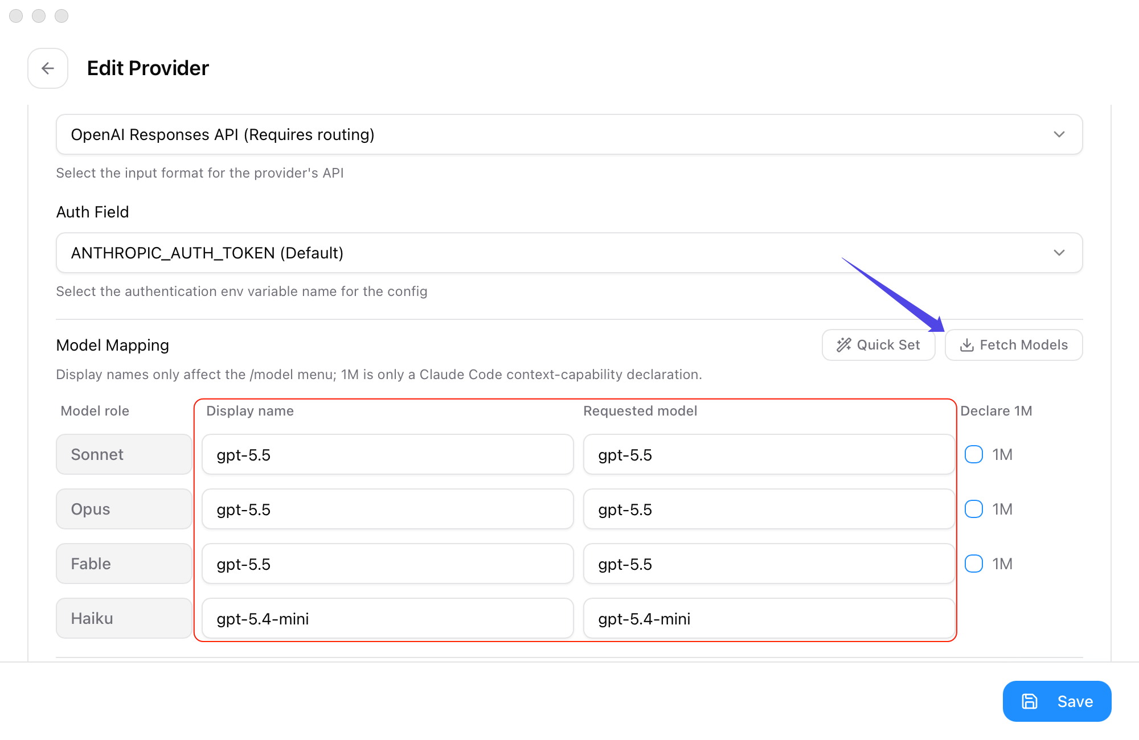1139x740 pixels.
Task: Click the Edit Provider title
Action: point(148,68)
